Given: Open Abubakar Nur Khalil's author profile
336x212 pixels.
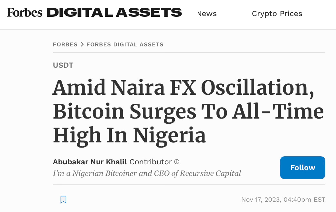Looking at the screenshot, I should click(90, 162).
